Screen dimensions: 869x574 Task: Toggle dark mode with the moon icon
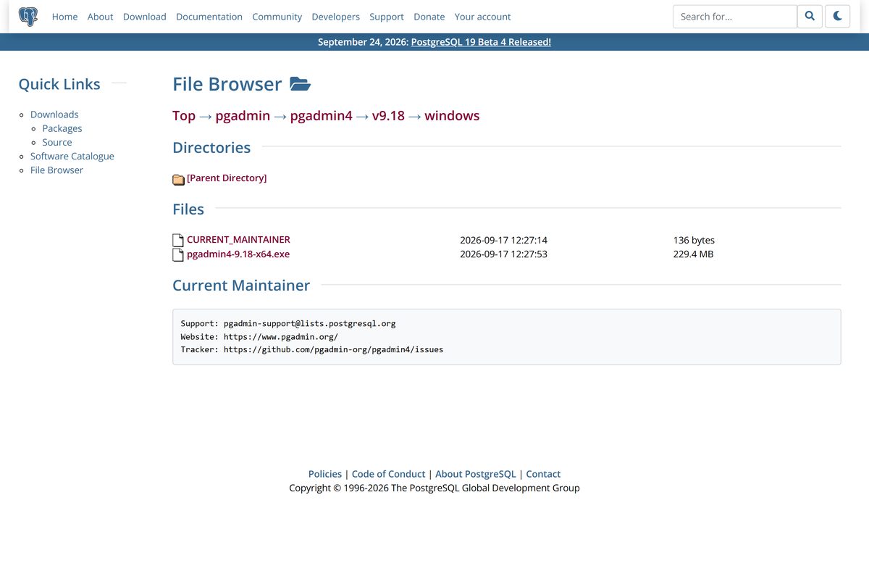click(x=838, y=17)
